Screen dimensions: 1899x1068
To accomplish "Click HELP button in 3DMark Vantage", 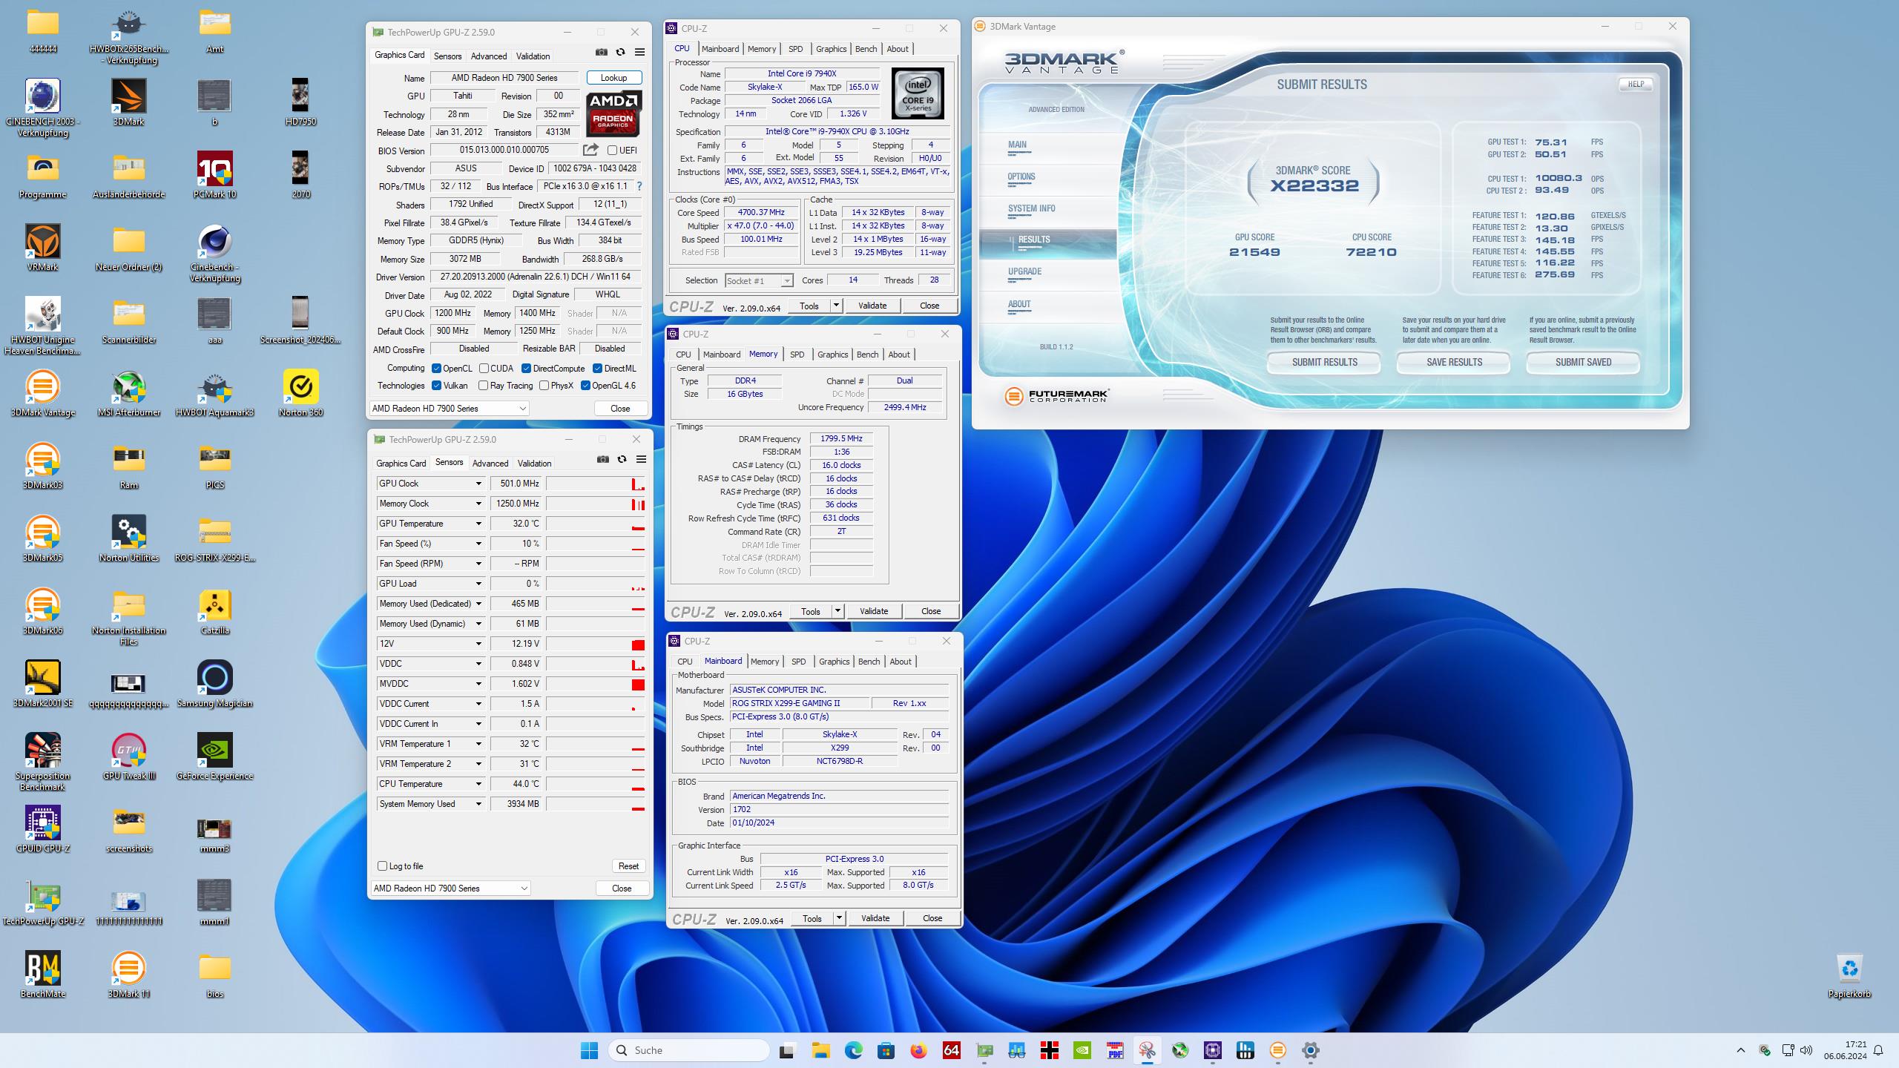I will 1636,85.
